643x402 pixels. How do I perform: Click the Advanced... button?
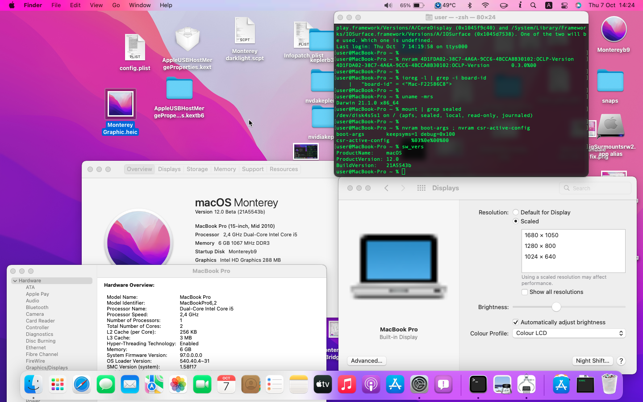coord(367,361)
